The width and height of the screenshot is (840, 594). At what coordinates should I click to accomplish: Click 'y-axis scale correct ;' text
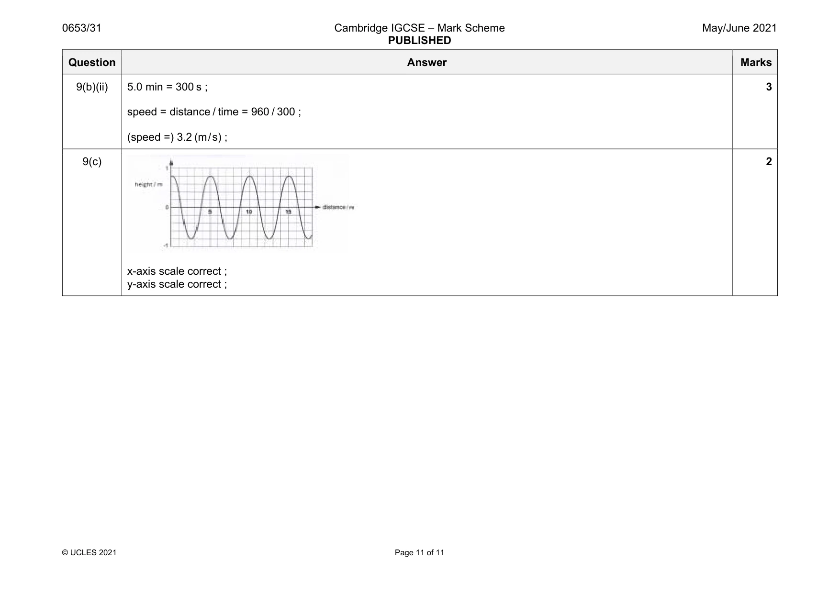177,284
